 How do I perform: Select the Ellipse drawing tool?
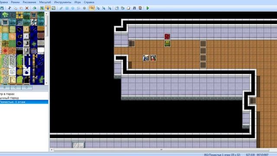pyautogui.click(x=73, y=8)
